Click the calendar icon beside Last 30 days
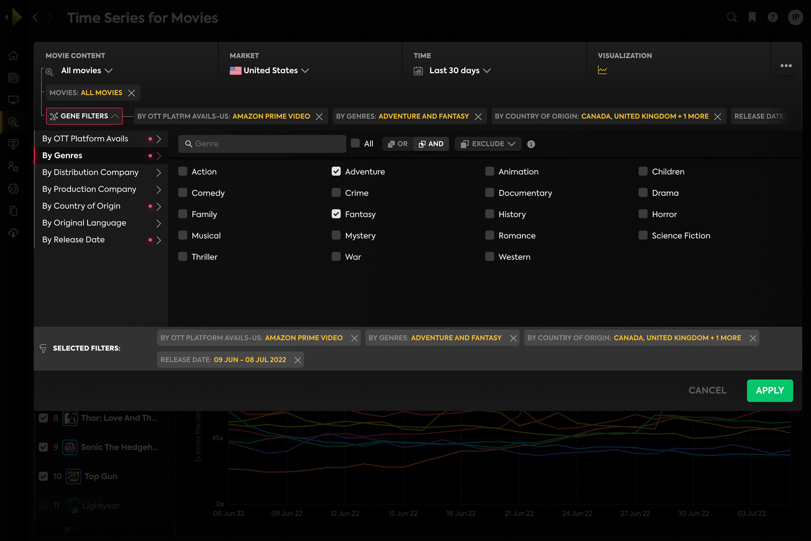Screen dimensions: 811x541 pos(418,71)
